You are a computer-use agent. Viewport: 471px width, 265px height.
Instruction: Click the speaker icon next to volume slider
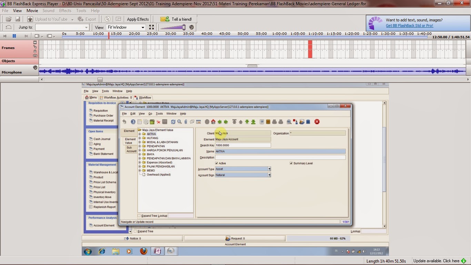[191, 27]
